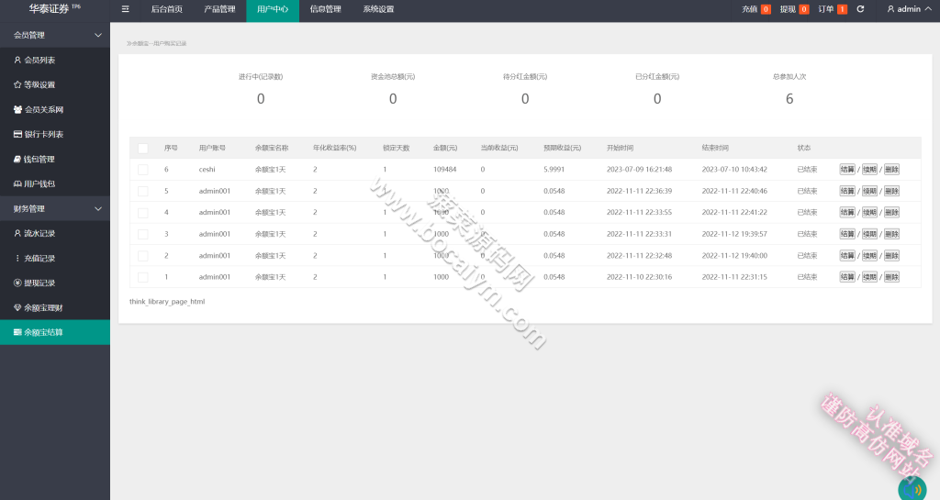Open 流水记录 in the sidebar

[x=55, y=234]
